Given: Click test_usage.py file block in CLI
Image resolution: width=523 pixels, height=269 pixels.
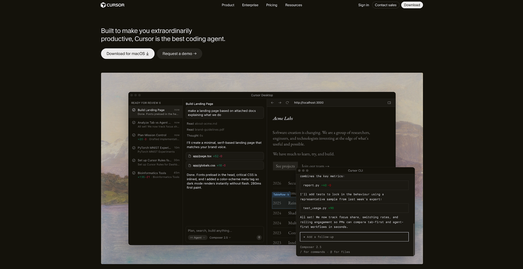Looking at the screenshot, I should (x=354, y=208).
